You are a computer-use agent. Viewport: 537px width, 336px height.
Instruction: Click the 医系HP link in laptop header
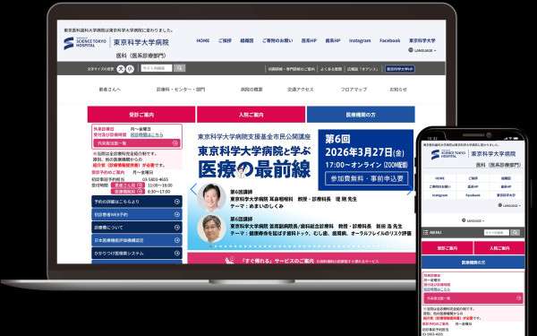tap(309, 40)
